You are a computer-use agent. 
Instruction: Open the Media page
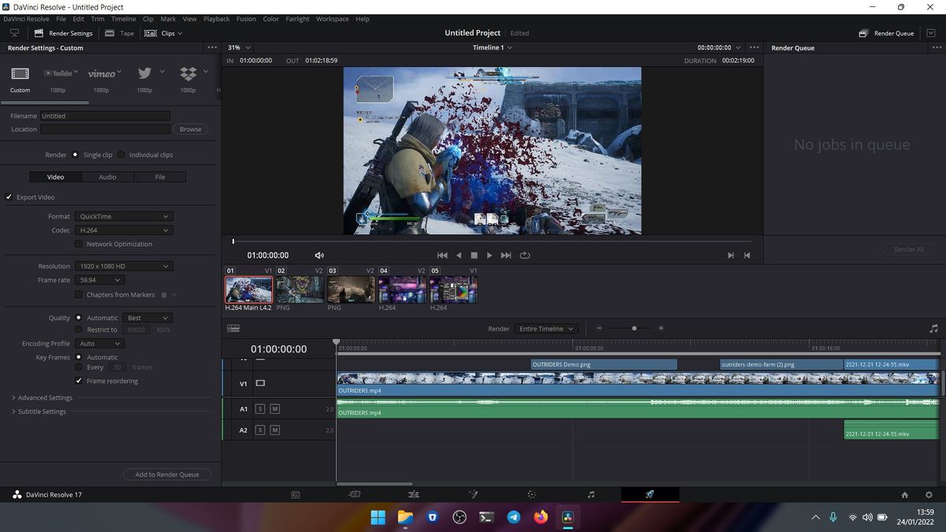[295, 494]
